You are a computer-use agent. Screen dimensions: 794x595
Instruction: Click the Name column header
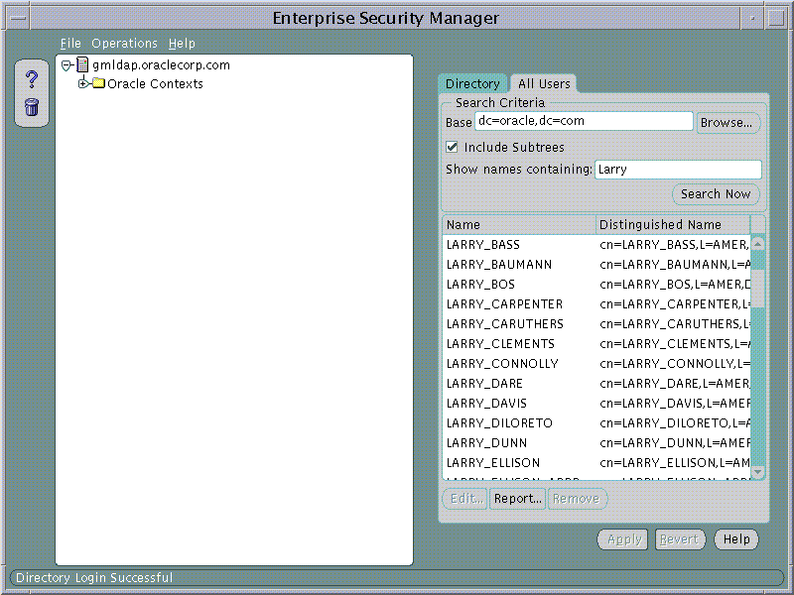[519, 225]
